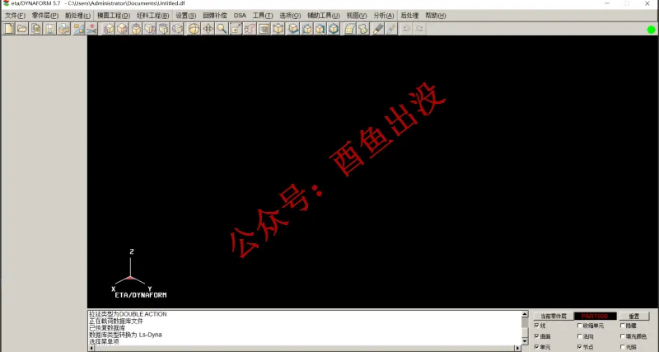This screenshot has height=352, width=659.
Task: Click the last blue cube view icon
Action: (334, 29)
